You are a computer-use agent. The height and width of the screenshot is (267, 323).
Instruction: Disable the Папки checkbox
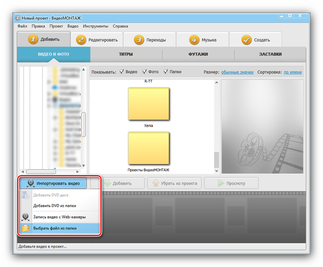click(166, 72)
